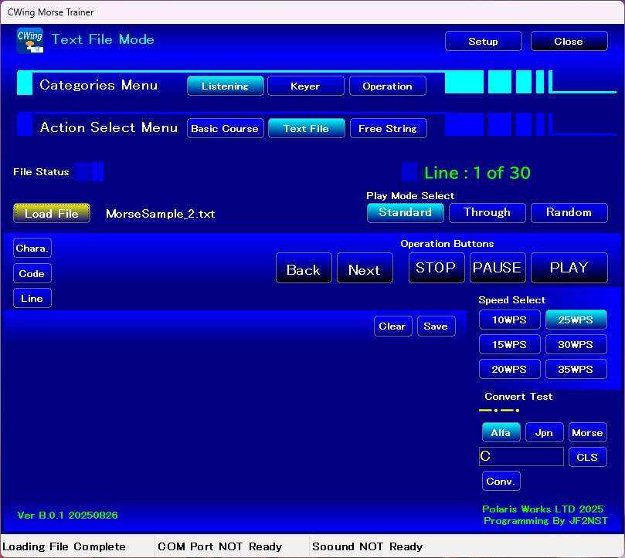Switch convert mode to Jpn
The image size is (625, 558).
coord(544,433)
